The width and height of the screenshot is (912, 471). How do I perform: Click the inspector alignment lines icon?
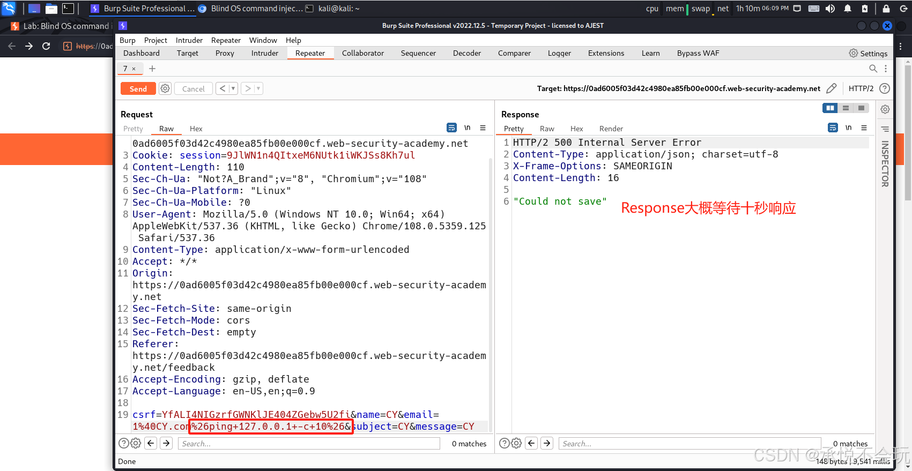pyautogui.click(x=885, y=129)
